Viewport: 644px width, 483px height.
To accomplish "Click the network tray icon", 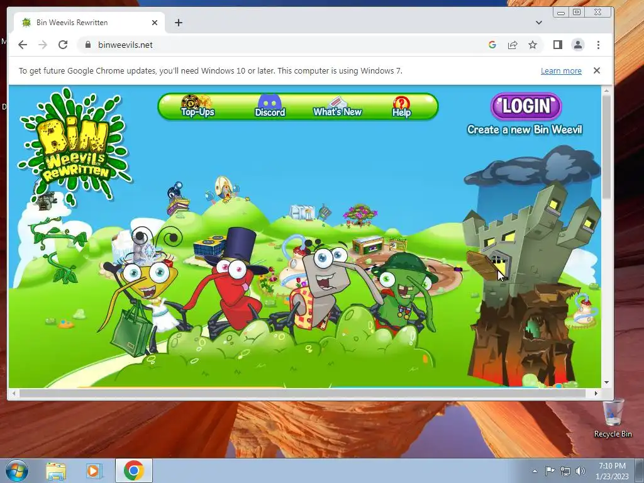I will click(x=565, y=471).
